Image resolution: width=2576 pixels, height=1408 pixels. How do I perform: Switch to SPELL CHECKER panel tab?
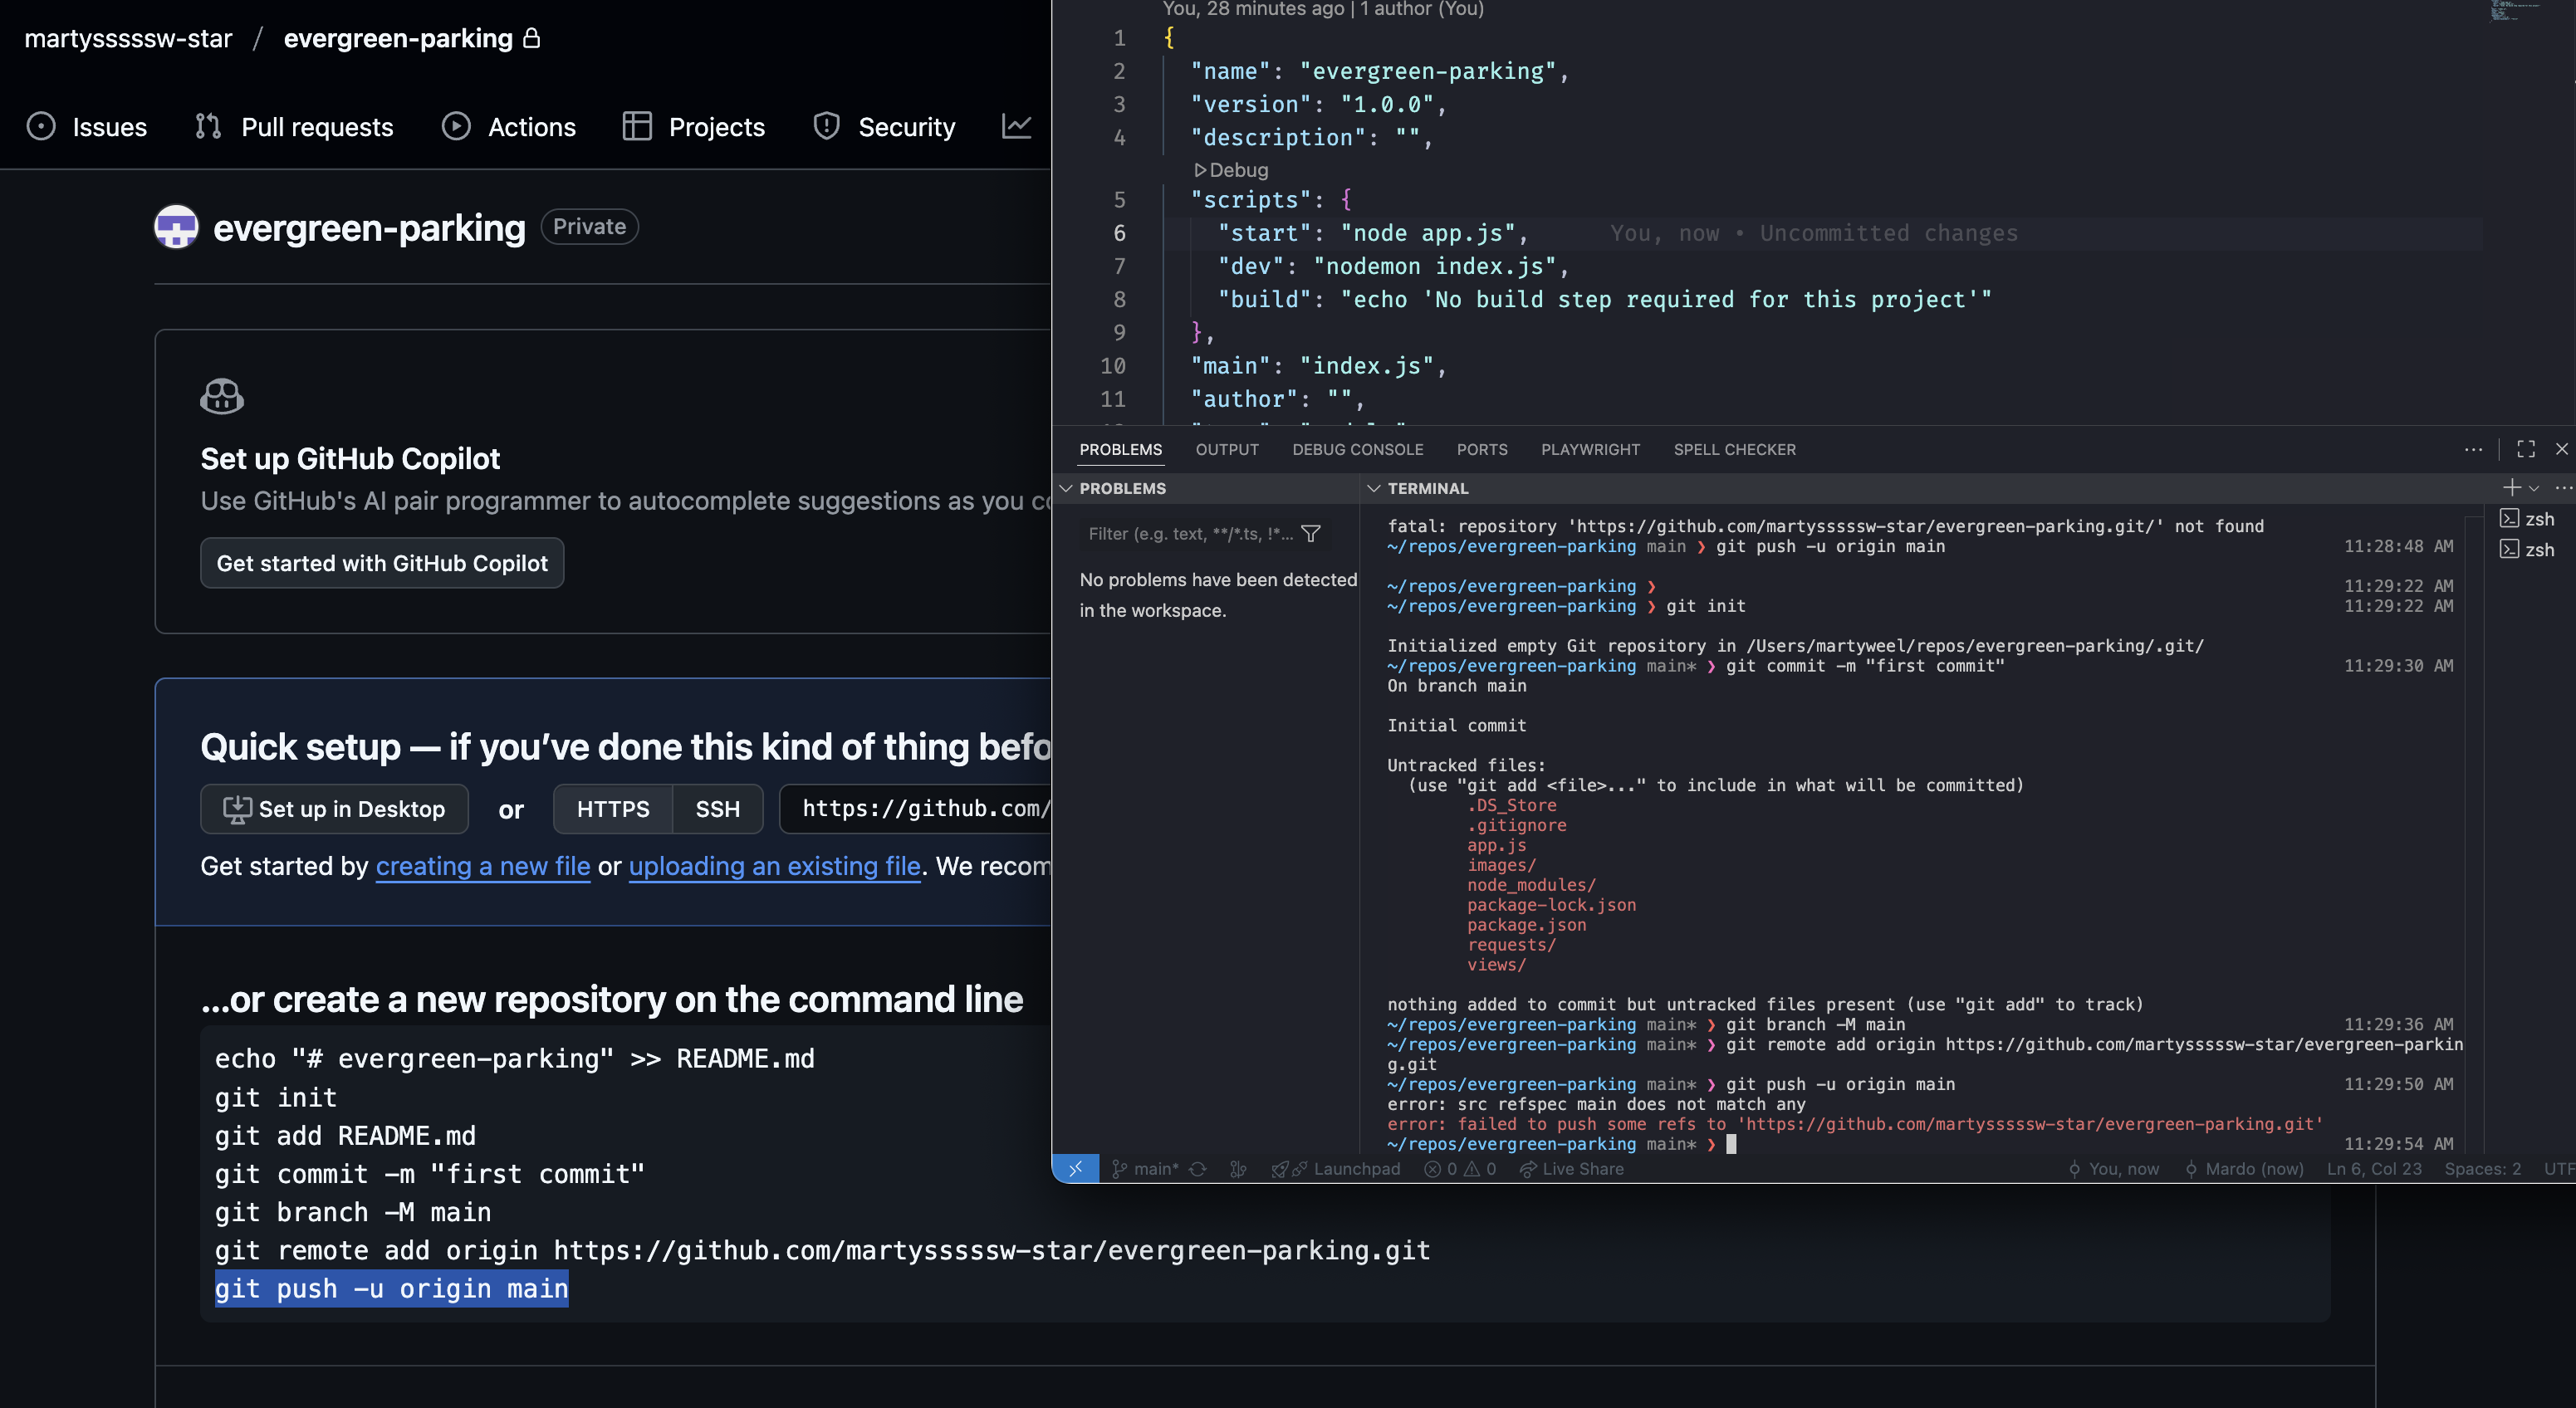[1735, 450]
